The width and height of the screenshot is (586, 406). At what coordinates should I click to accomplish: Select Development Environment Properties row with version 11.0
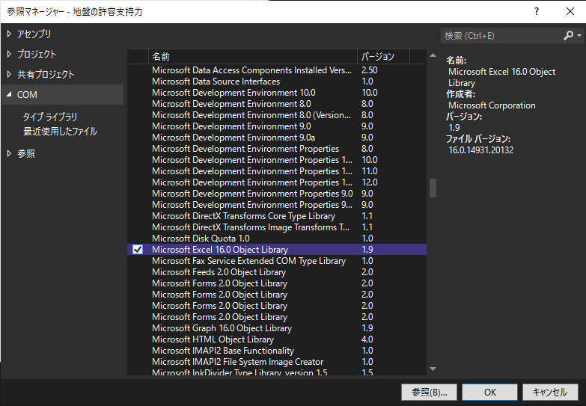[x=277, y=170]
